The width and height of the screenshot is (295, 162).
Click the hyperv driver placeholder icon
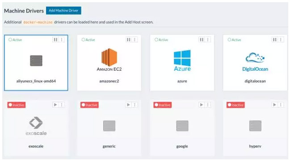point(255,126)
